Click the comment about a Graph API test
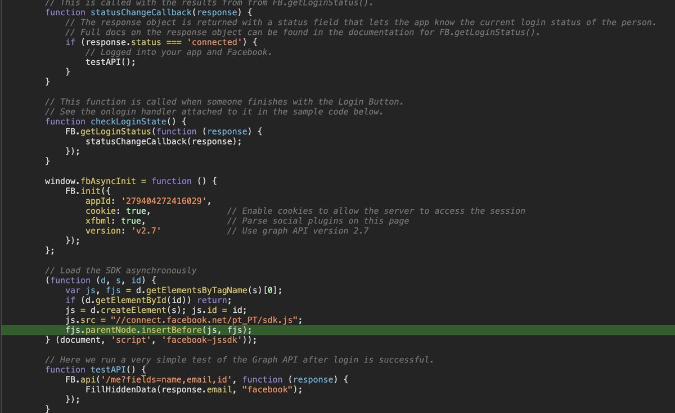The image size is (675, 413). coord(239,360)
